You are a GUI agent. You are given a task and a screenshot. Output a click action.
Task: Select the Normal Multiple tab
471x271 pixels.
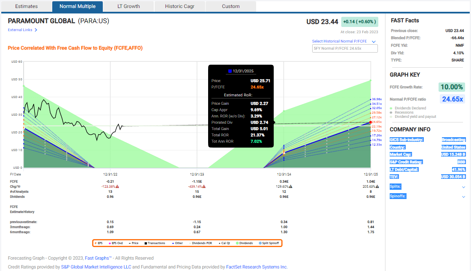tap(78, 6)
